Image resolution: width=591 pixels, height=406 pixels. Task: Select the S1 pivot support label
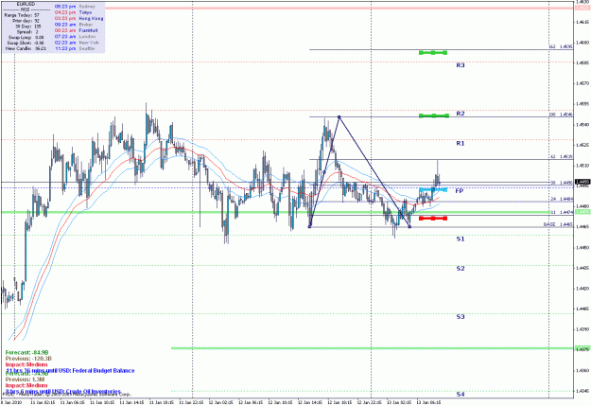(x=461, y=238)
